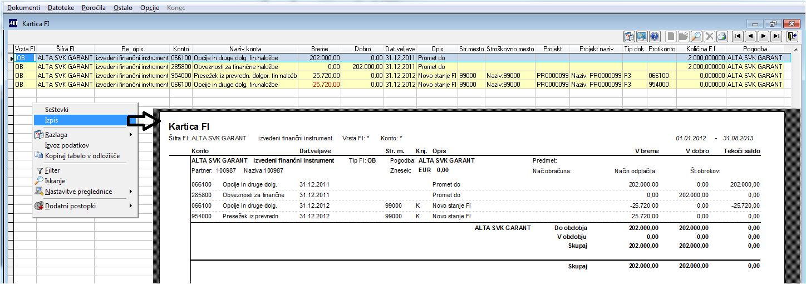Expand the Nastavitve preglednice submenu arrow
This screenshot has width=806, height=284.
coord(131,192)
